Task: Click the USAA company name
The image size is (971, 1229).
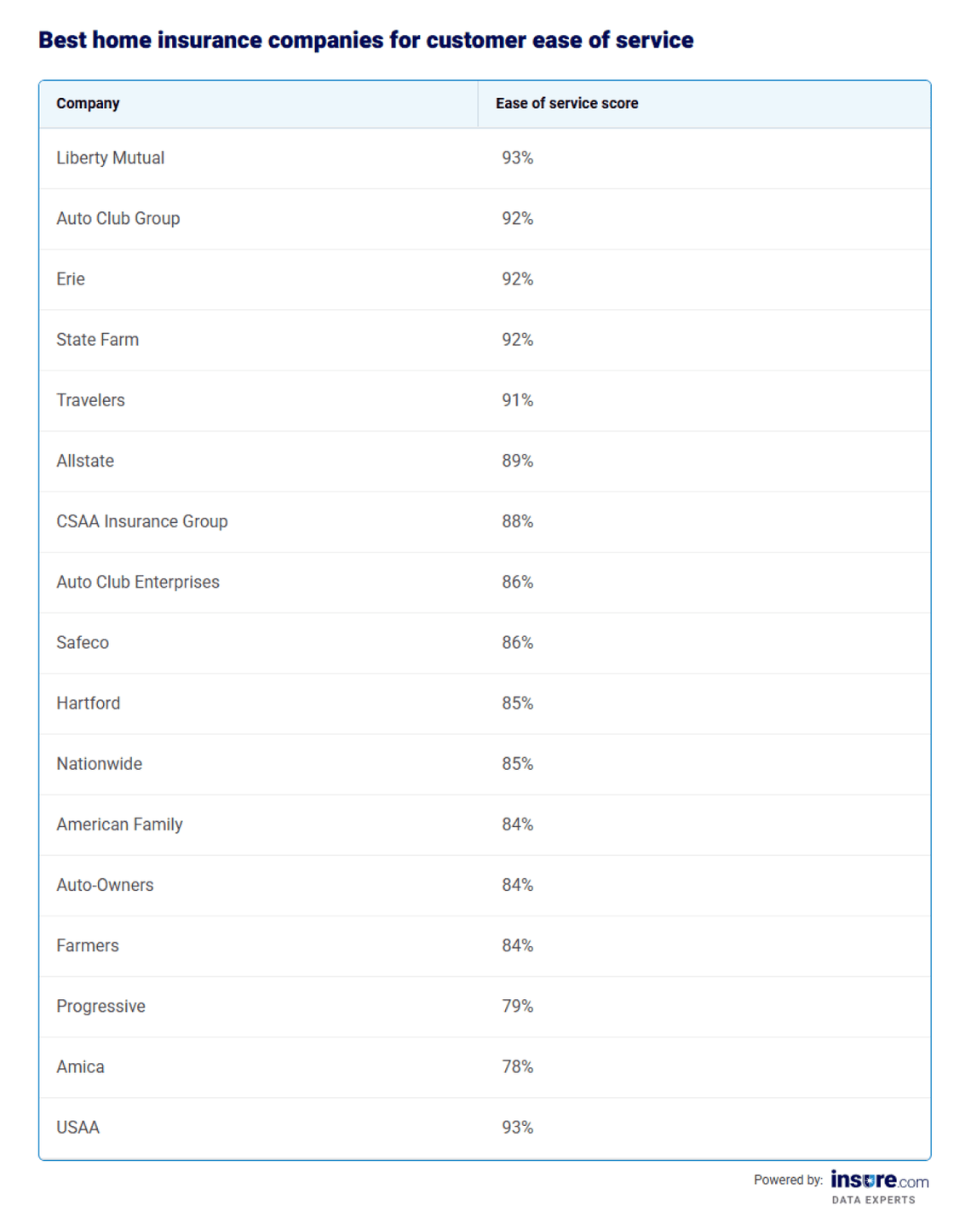Action: click(78, 1127)
